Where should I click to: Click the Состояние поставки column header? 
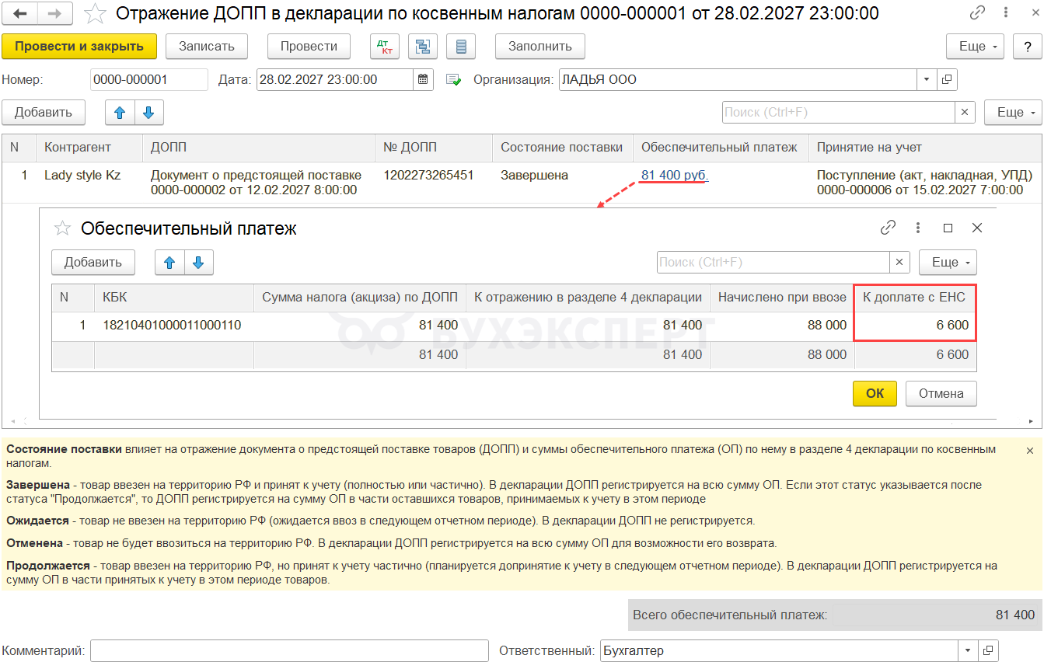563,148
